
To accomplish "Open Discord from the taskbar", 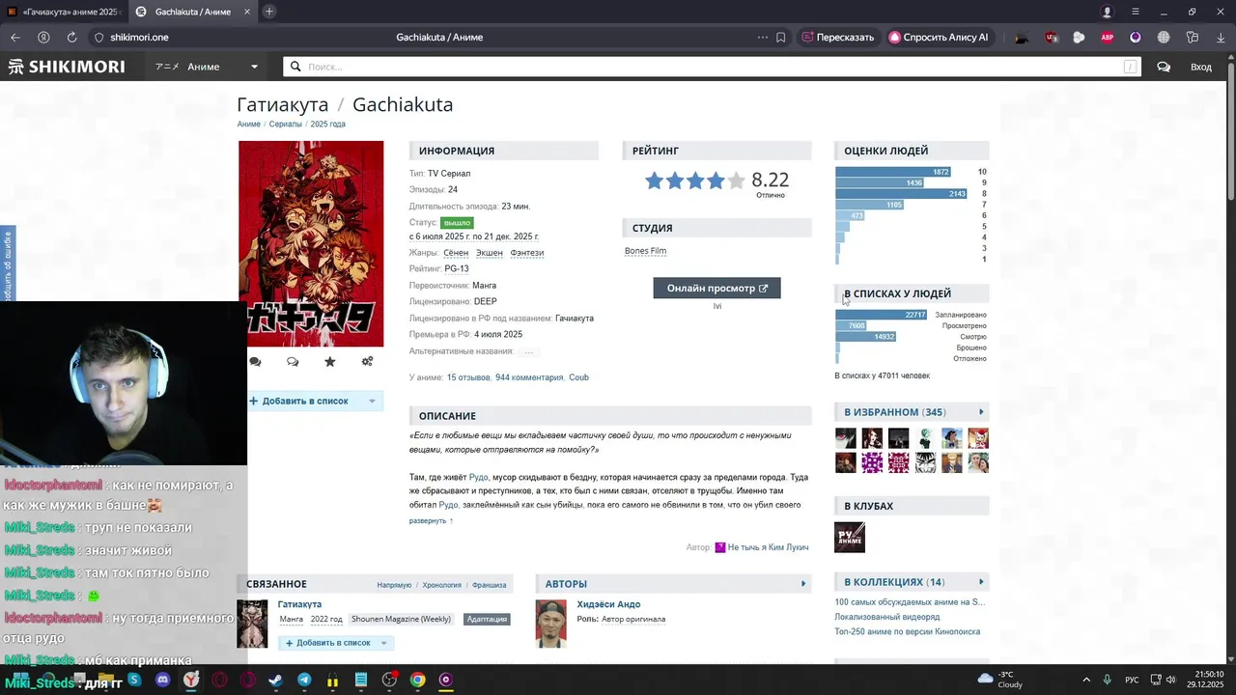I will 163,680.
